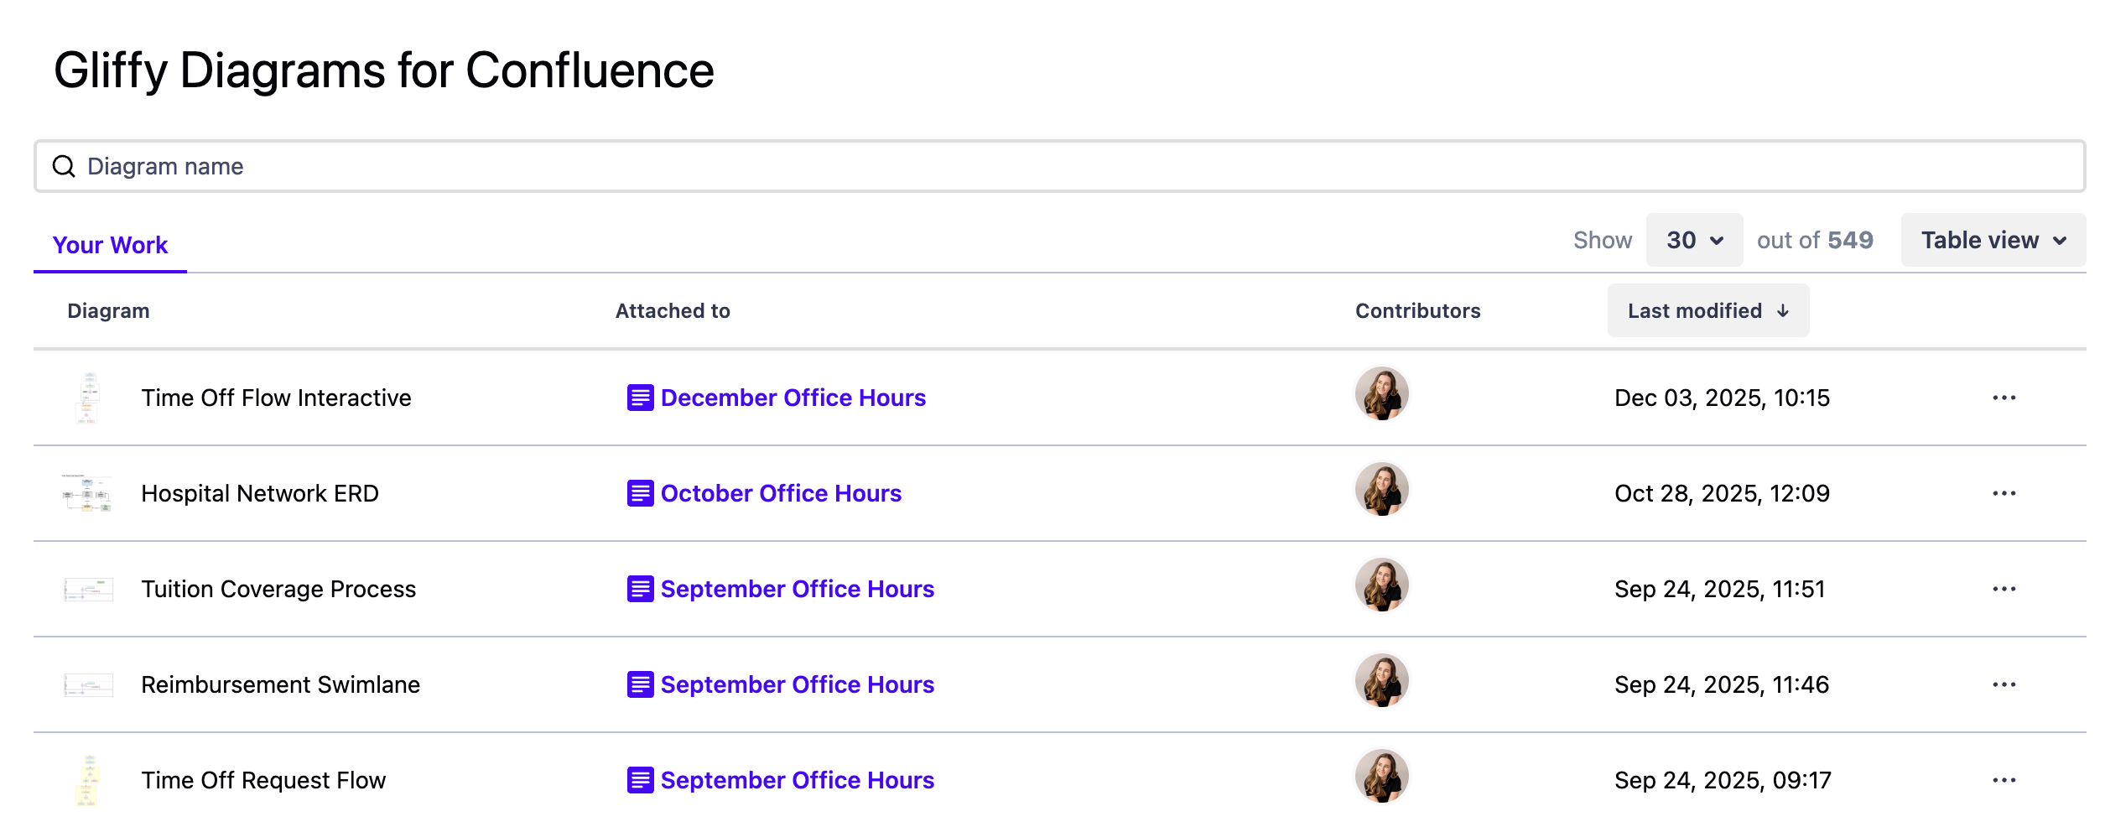Click the search magnifier icon
The height and width of the screenshot is (827, 2105).
tap(64, 165)
